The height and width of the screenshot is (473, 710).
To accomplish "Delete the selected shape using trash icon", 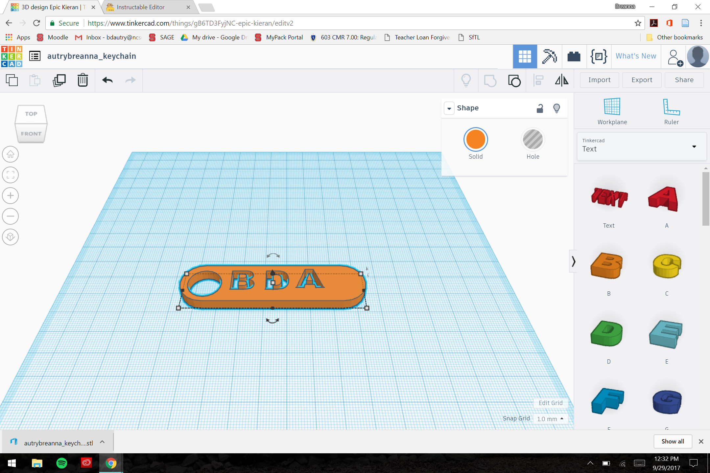I will pos(83,80).
